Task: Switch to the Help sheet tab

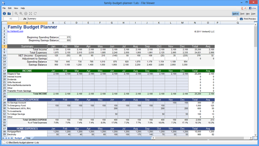Action: (x=28, y=138)
